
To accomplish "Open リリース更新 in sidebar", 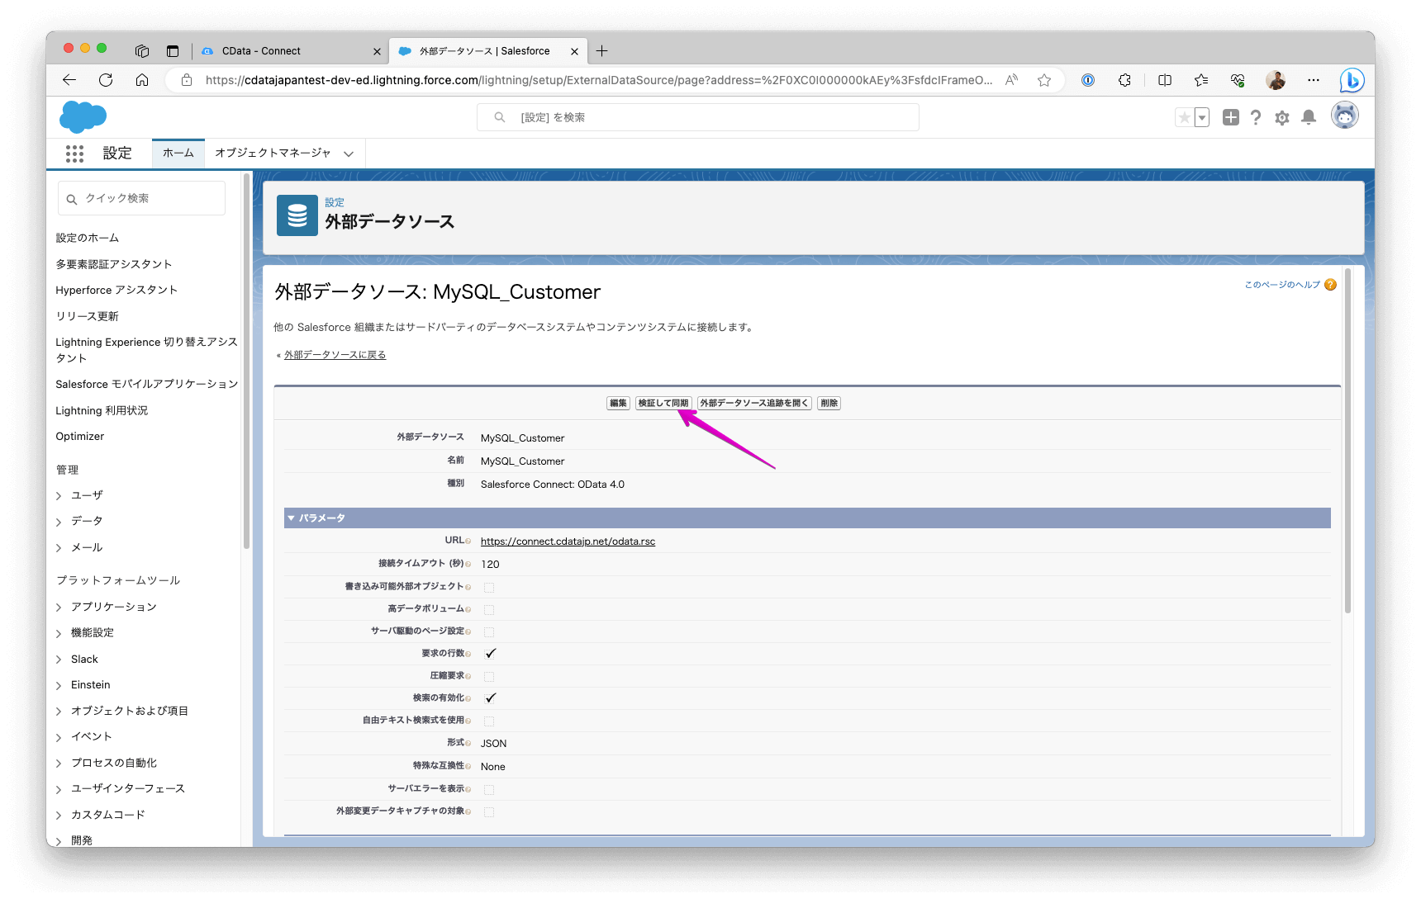I will [x=88, y=317].
